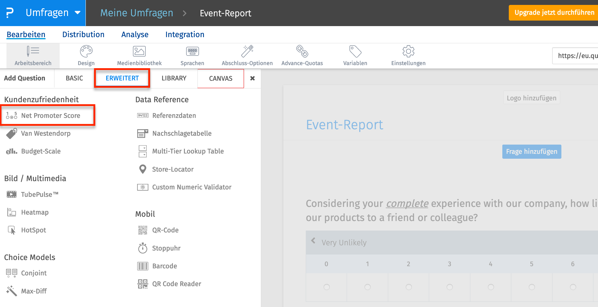Click the survey URL input field
The width and height of the screenshot is (598, 307).
point(576,56)
